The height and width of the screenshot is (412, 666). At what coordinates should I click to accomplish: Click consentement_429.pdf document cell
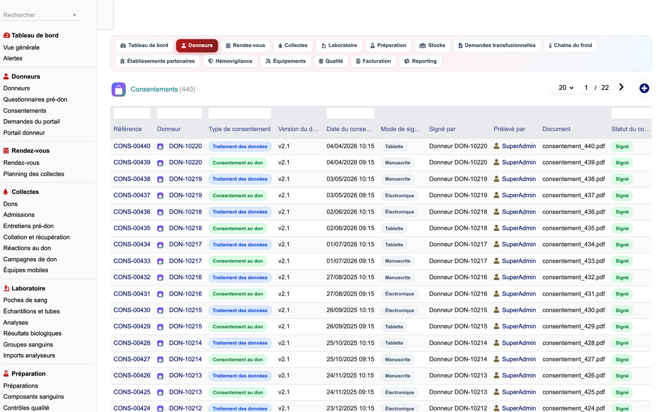coord(573,326)
